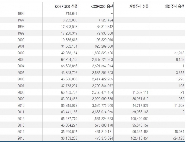
Task: Click the value 32,310,812
Action: (105, 27)
